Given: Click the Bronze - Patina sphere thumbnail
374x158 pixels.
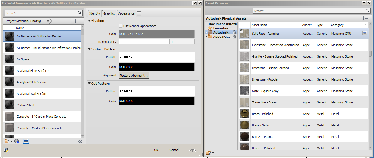Looking at the screenshot, I should [245, 137].
